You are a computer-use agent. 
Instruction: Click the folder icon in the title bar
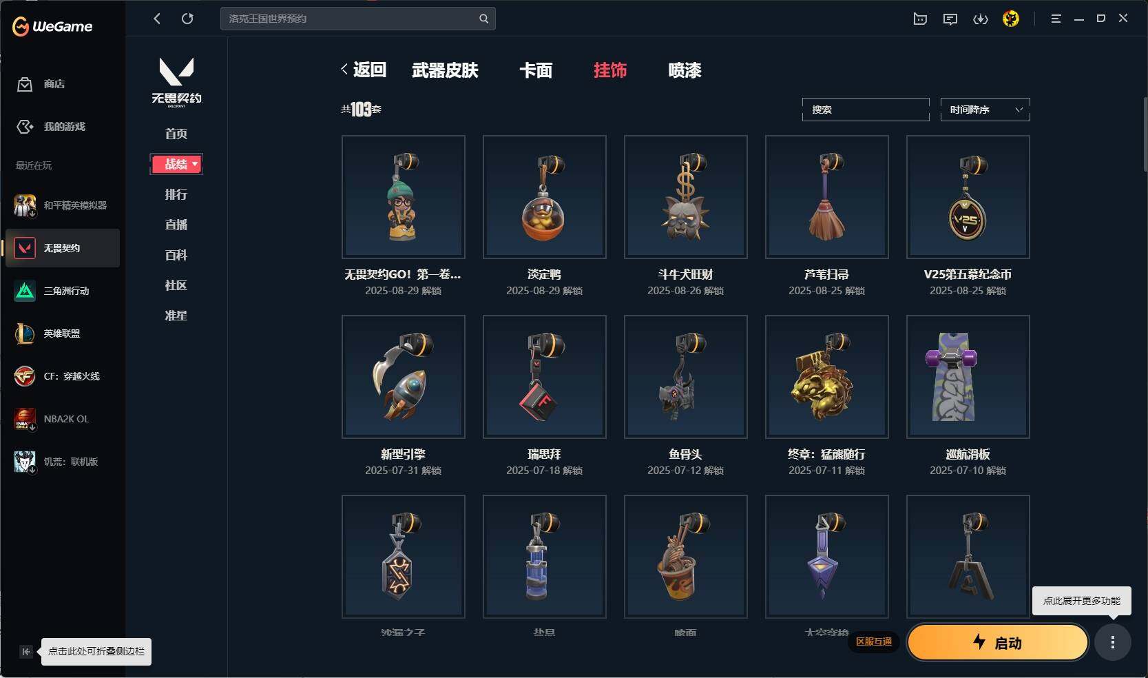(x=920, y=19)
